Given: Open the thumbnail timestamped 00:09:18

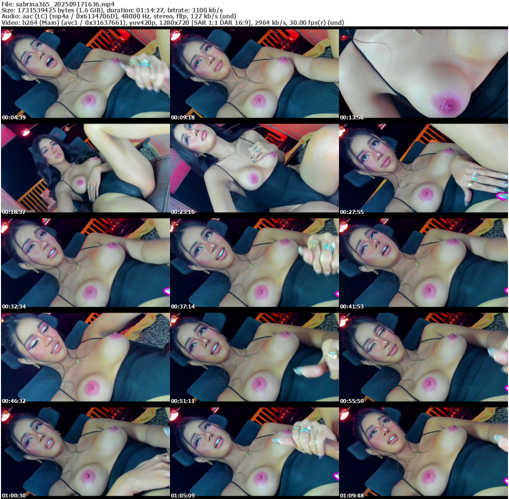Looking at the screenshot, I should [254, 74].
